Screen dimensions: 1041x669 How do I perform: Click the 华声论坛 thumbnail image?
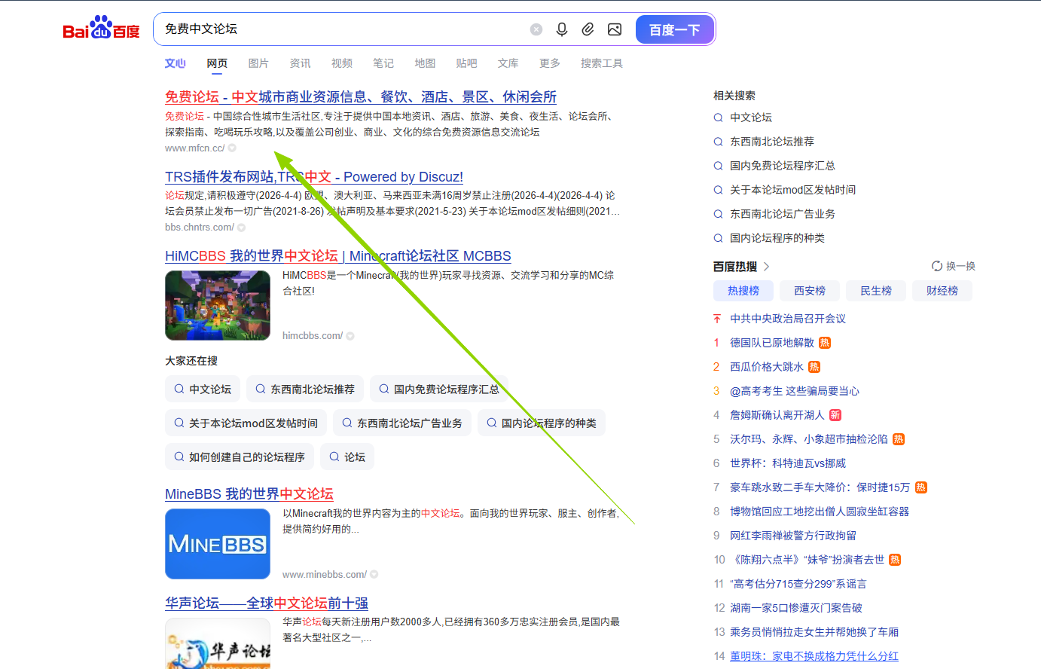[218, 643]
